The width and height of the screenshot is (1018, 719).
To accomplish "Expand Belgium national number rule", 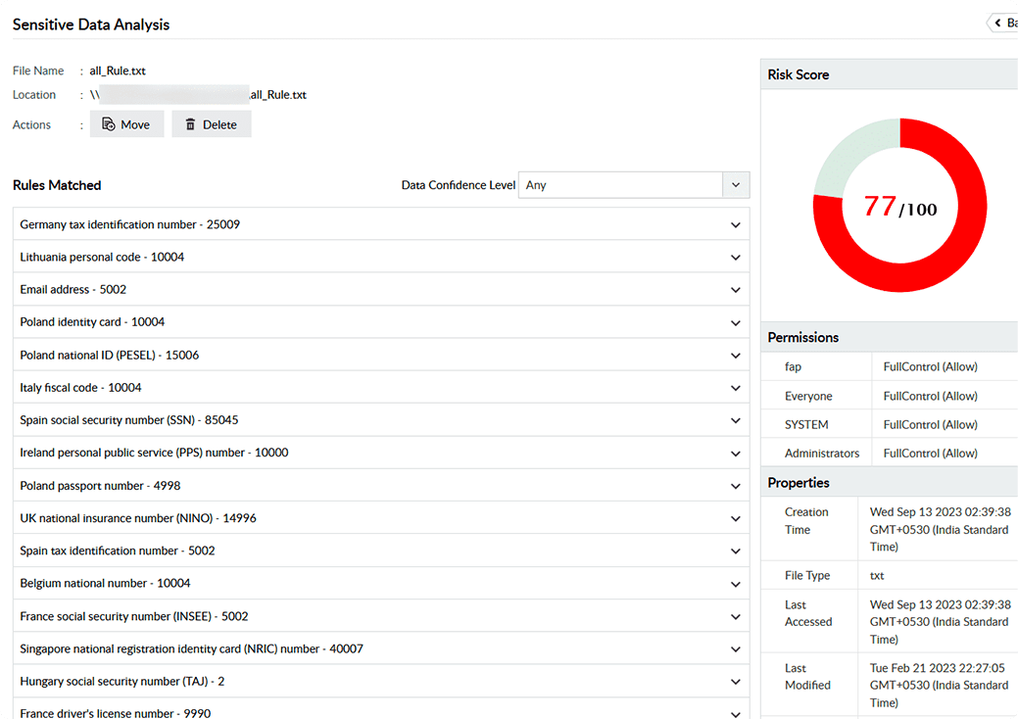I will pyautogui.click(x=381, y=583).
